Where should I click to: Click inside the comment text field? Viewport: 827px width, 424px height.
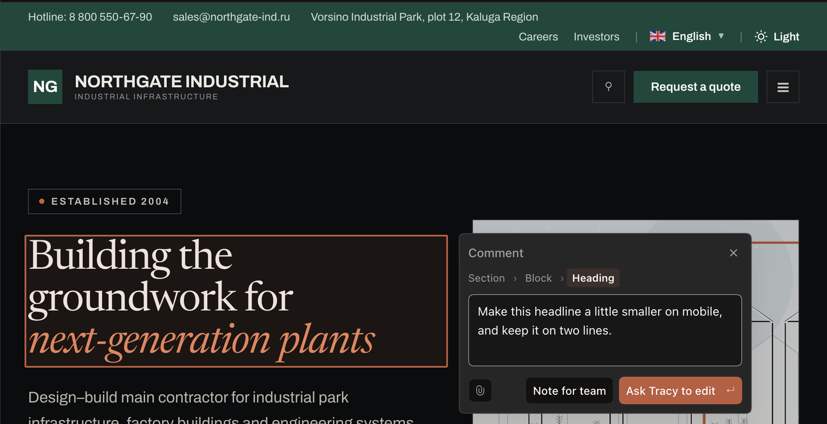[605, 330]
